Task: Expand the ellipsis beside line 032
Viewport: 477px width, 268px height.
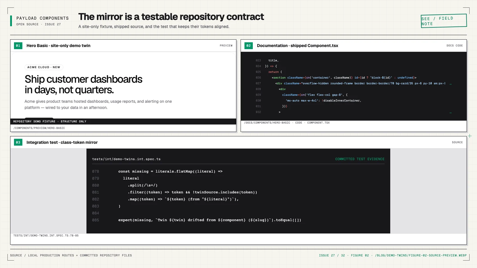Action: pyautogui.click(x=450, y=113)
